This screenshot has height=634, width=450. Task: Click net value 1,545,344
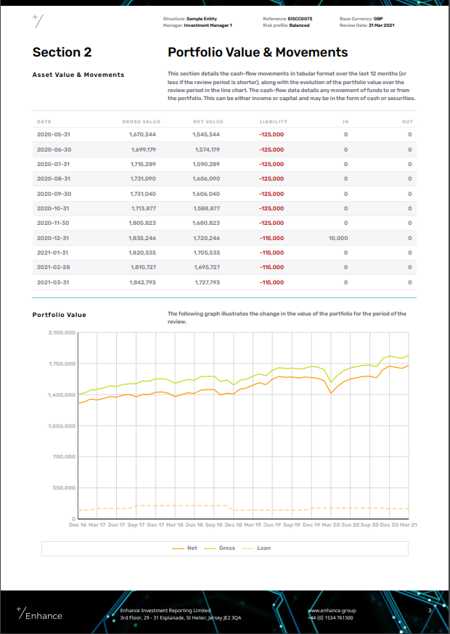click(206, 135)
